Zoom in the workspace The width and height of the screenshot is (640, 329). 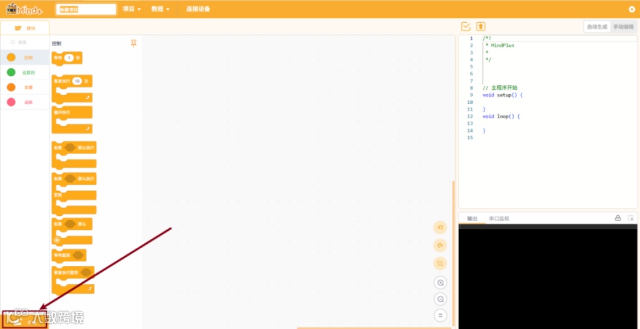(x=440, y=283)
